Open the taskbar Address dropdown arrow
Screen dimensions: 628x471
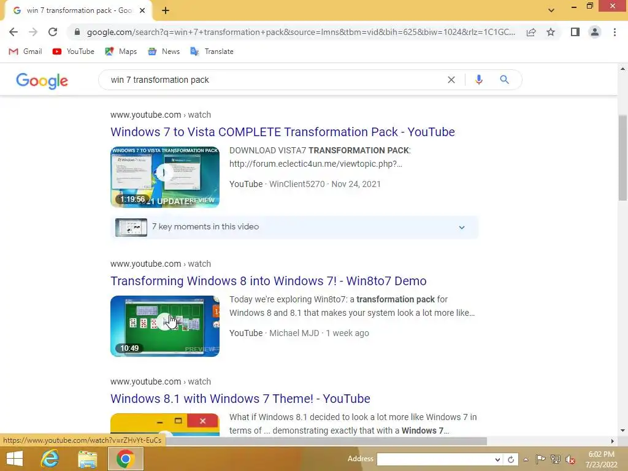point(497,459)
